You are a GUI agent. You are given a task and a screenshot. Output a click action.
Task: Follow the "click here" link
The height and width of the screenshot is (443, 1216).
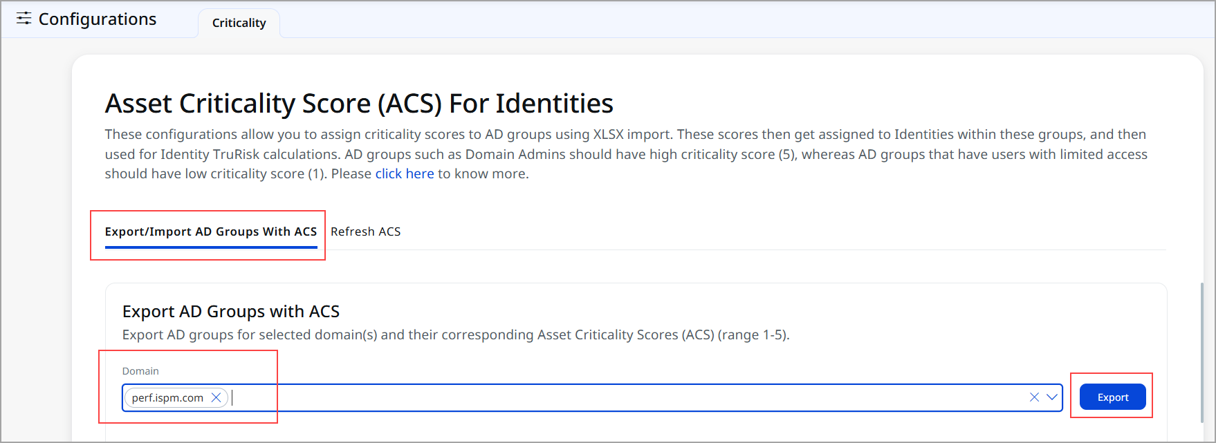405,174
